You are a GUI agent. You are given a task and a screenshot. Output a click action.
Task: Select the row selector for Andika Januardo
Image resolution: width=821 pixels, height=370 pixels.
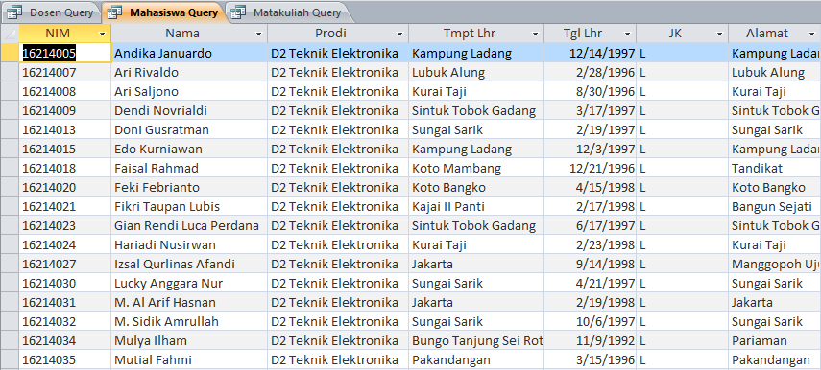[x=10, y=53]
